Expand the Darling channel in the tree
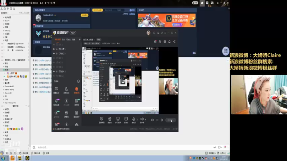Screen dimensions: 287x161 (4, 30)
